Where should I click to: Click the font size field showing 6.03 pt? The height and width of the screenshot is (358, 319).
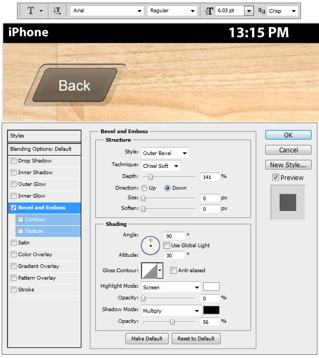[x=230, y=11]
